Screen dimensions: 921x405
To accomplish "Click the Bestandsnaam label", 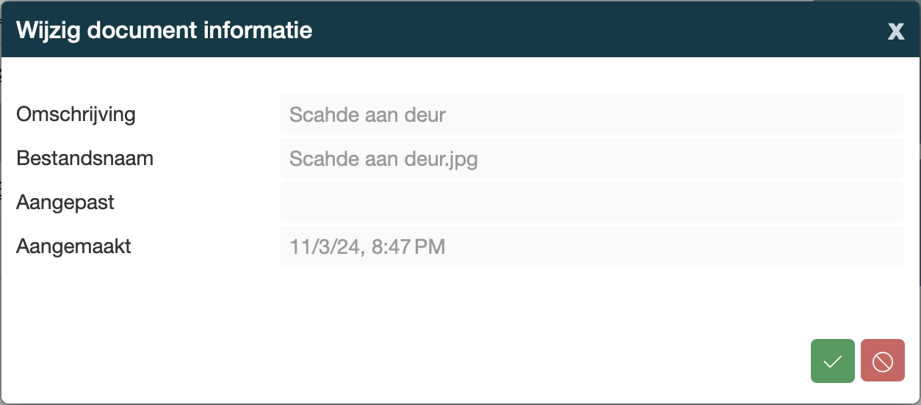I will click(84, 158).
